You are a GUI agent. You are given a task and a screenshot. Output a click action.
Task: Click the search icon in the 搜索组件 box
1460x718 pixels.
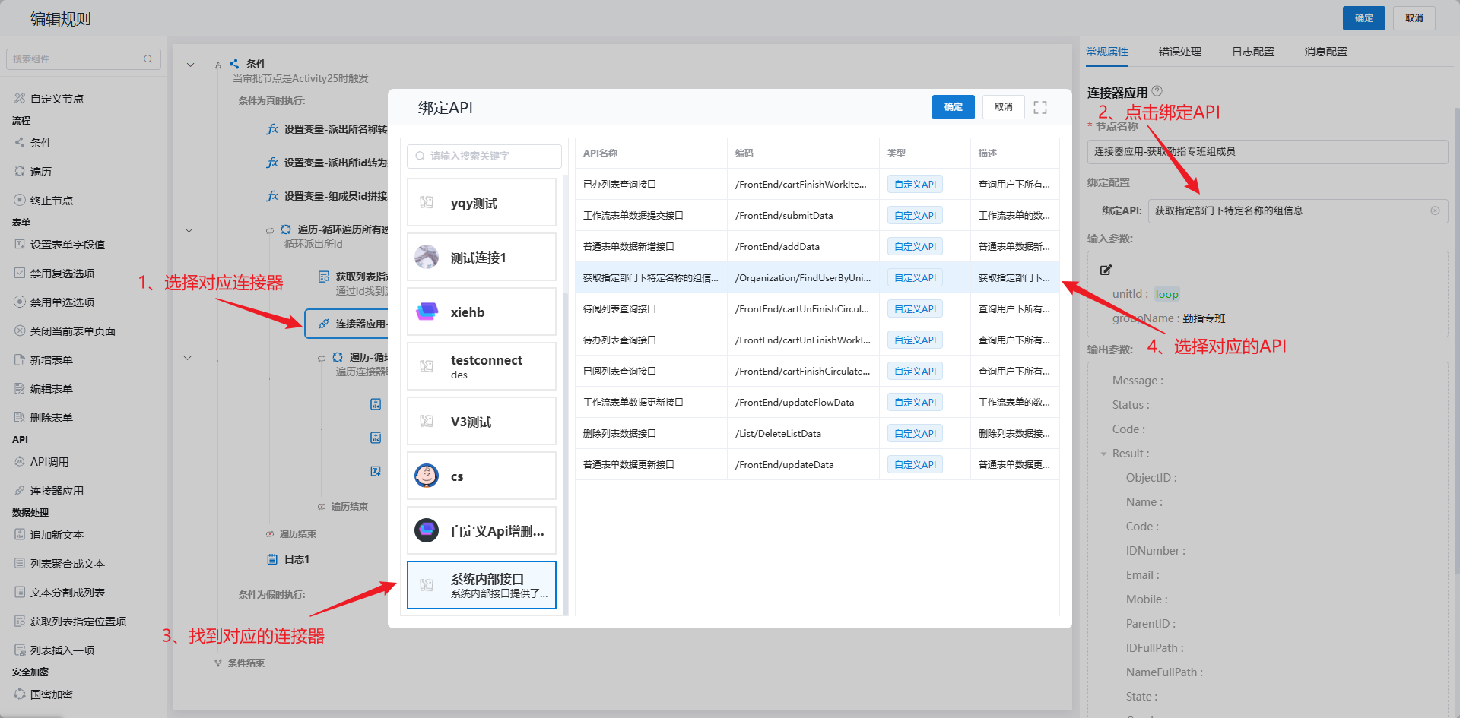click(148, 59)
